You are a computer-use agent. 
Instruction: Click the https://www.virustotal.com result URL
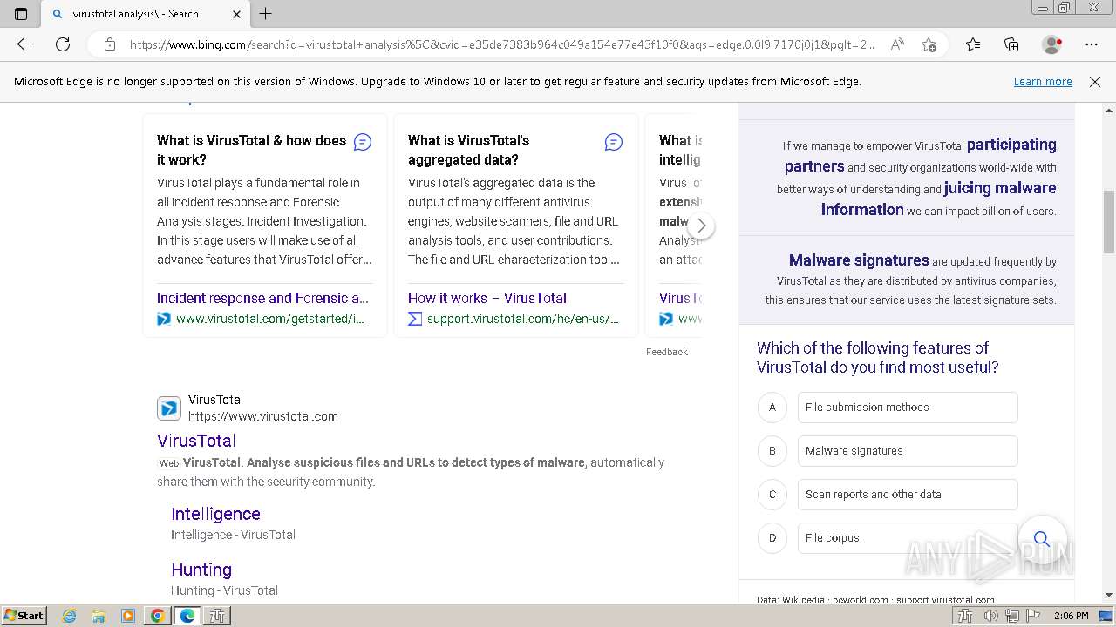click(263, 416)
